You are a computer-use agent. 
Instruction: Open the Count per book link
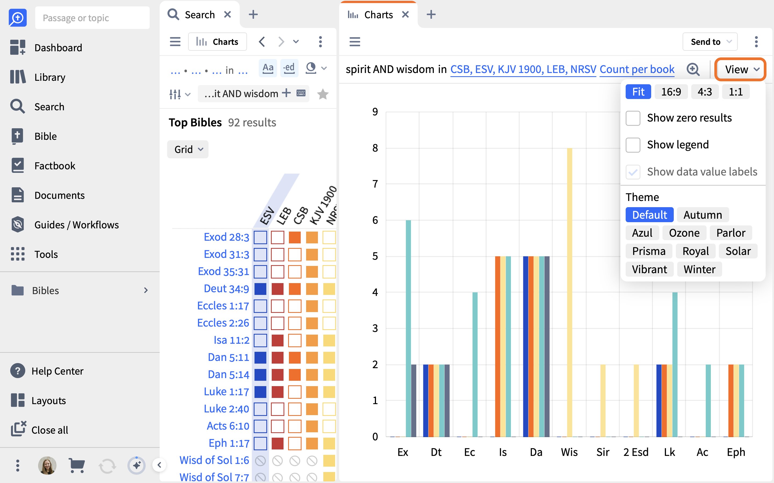637,69
